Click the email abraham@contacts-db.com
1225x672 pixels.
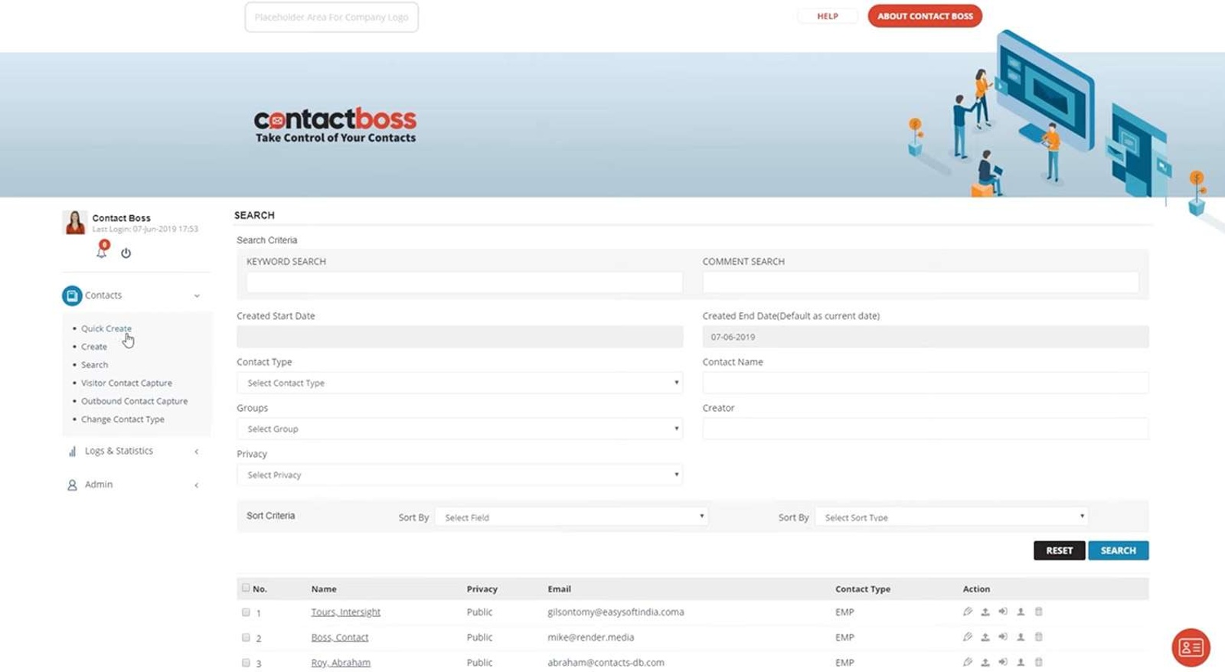pyautogui.click(x=606, y=663)
